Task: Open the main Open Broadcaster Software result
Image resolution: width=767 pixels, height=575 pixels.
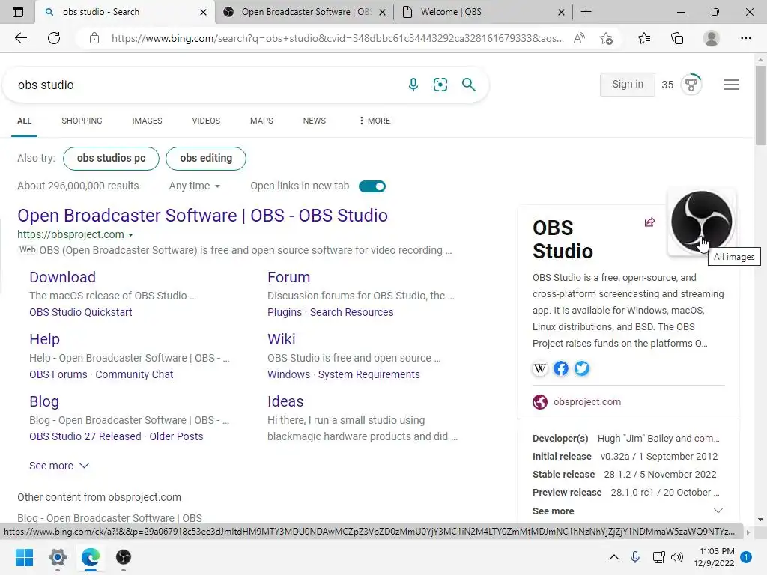Action: (202, 216)
